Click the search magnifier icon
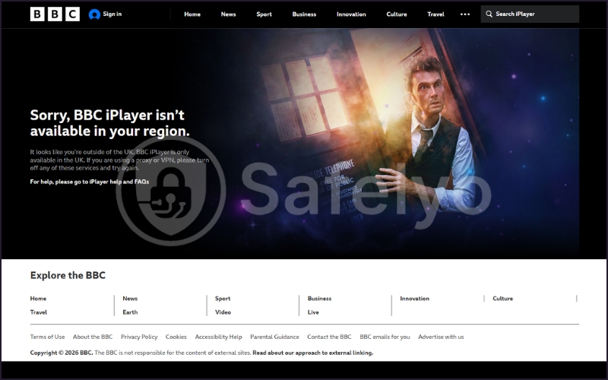This screenshot has height=380, width=608. point(489,14)
